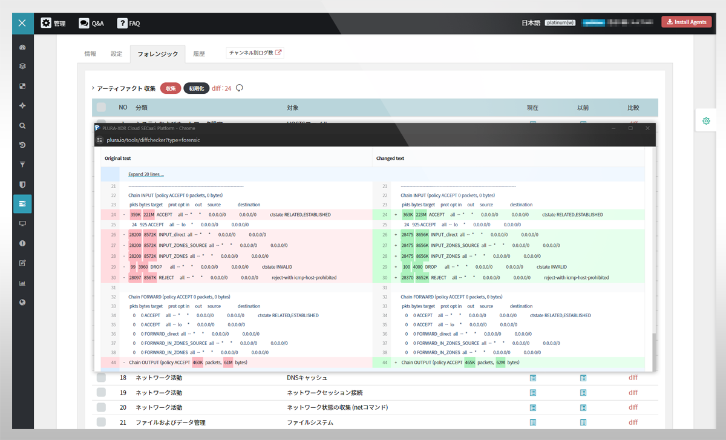Viewport: 726px width, 440px height.
Task: Open the search magnifier icon in sidebar
Action: (x=22, y=126)
